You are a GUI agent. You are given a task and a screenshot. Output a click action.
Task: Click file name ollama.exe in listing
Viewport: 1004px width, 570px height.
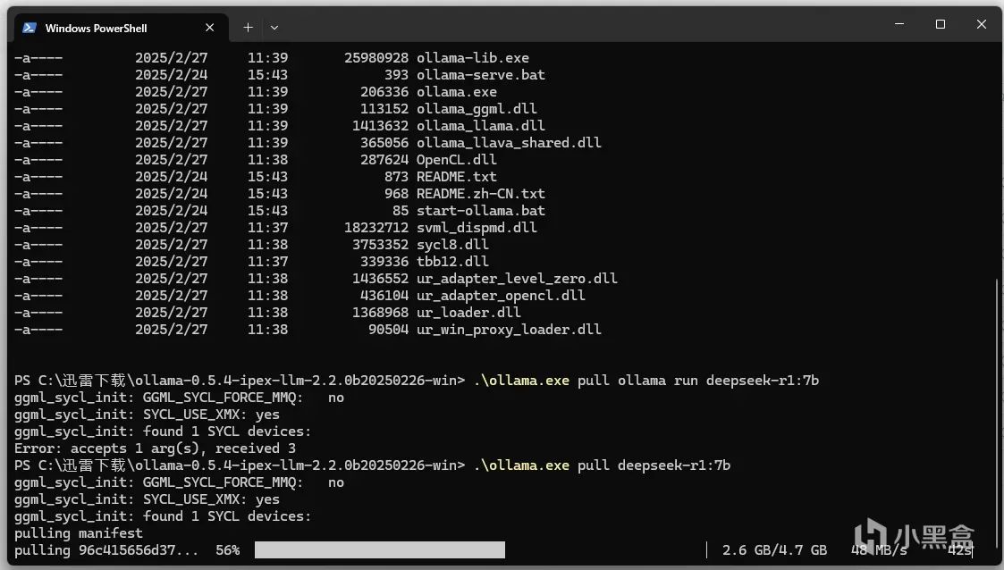pos(457,91)
